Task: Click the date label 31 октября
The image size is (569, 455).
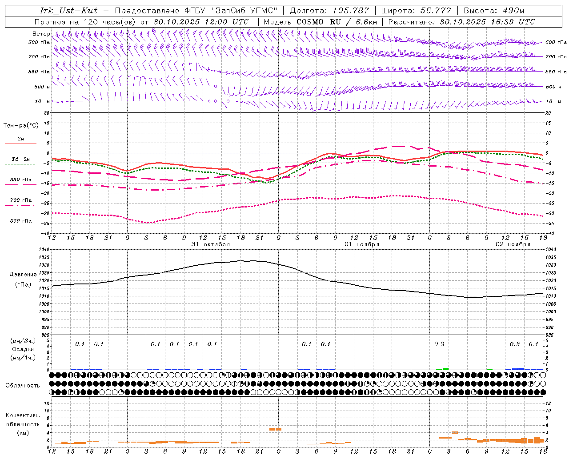Action: click(x=211, y=244)
